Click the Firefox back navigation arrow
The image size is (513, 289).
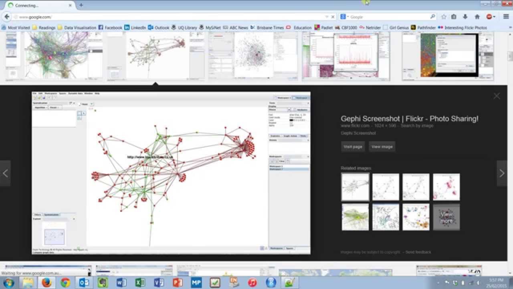pyautogui.click(x=7, y=17)
